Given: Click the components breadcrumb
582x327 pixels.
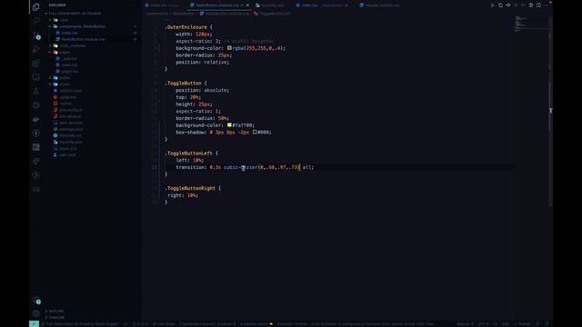Looking at the screenshot, I should pyautogui.click(x=157, y=14).
